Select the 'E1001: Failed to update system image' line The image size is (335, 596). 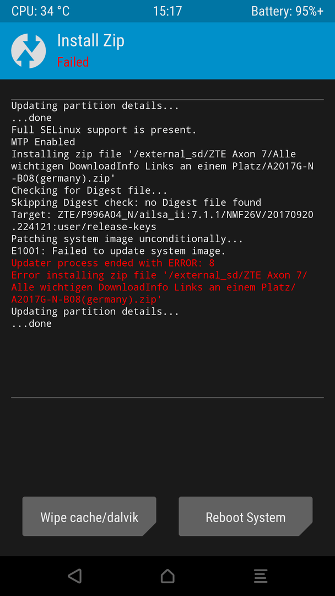pyautogui.click(x=118, y=251)
